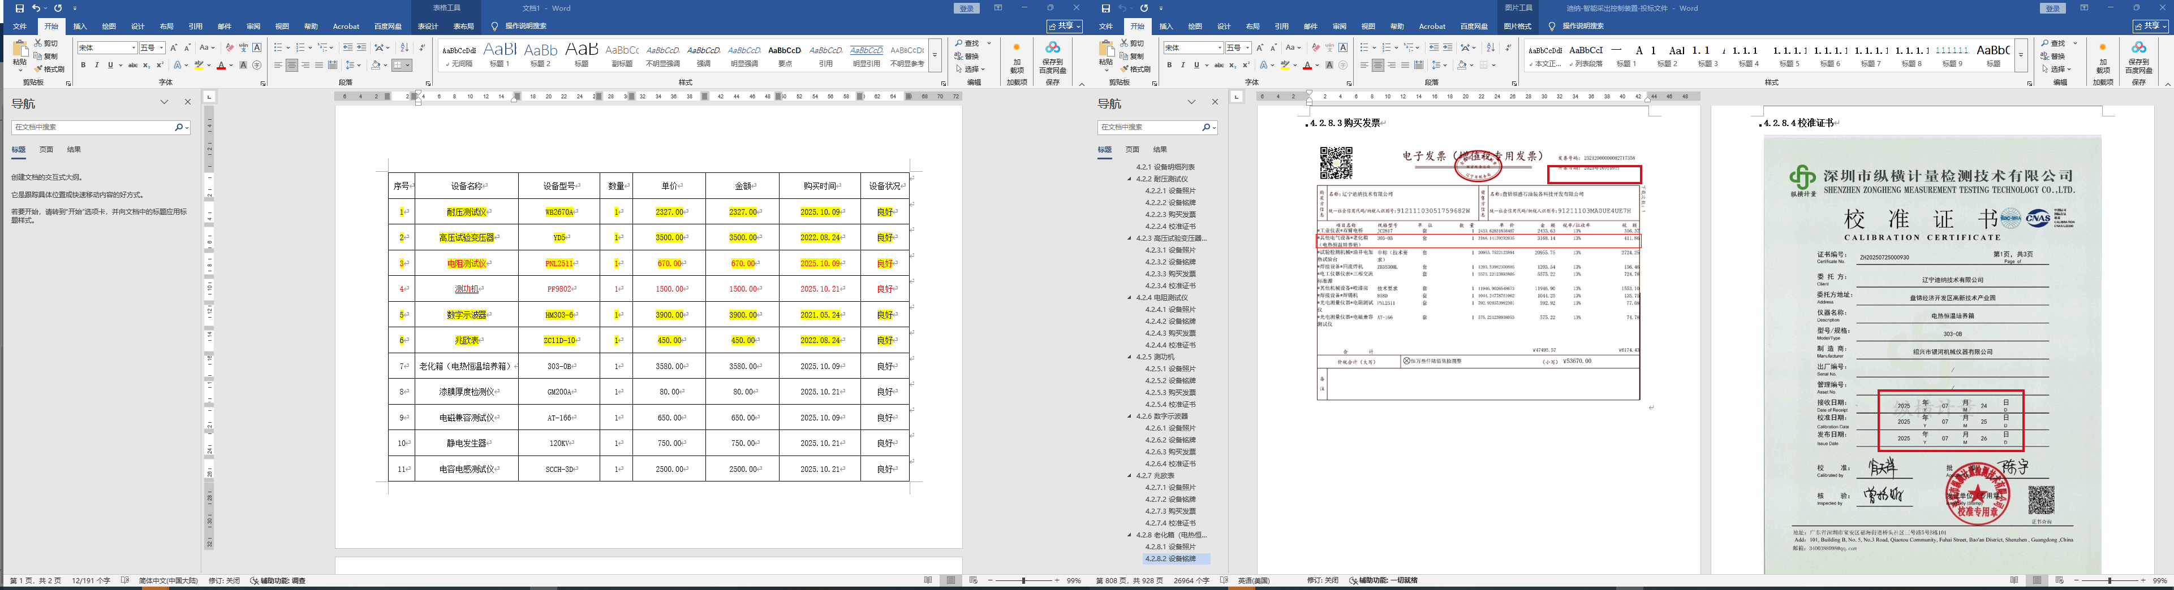2174x590 pixels.
Task: Click 保存到百度网盘 icon in the 文档1 window
Action: pos(1052,58)
